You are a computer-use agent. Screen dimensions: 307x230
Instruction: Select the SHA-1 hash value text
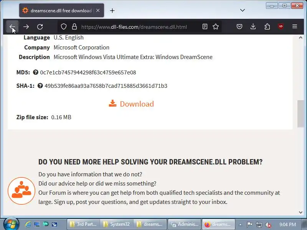(106, 86)
